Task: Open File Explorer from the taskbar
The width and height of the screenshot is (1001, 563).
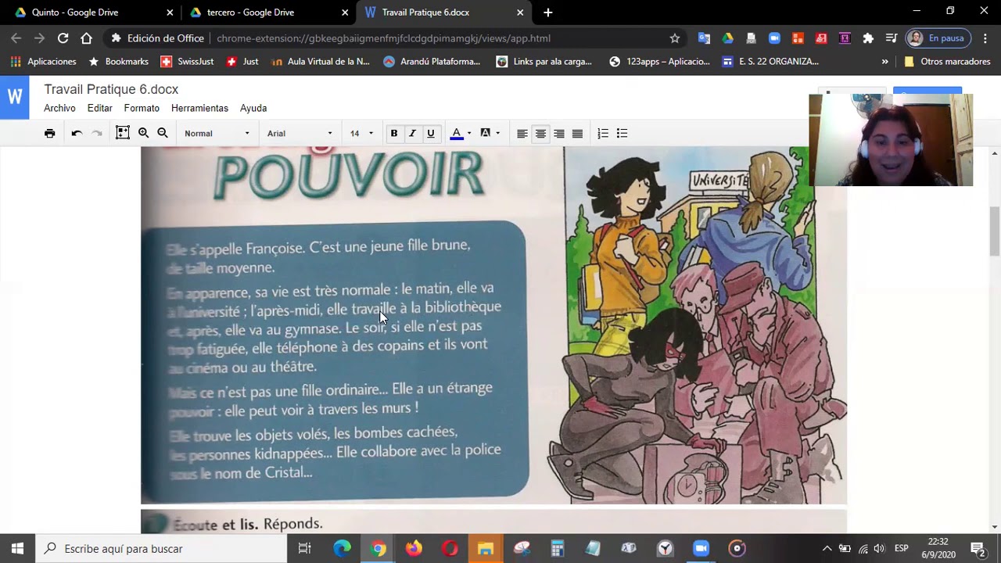Action: [485, 549]
